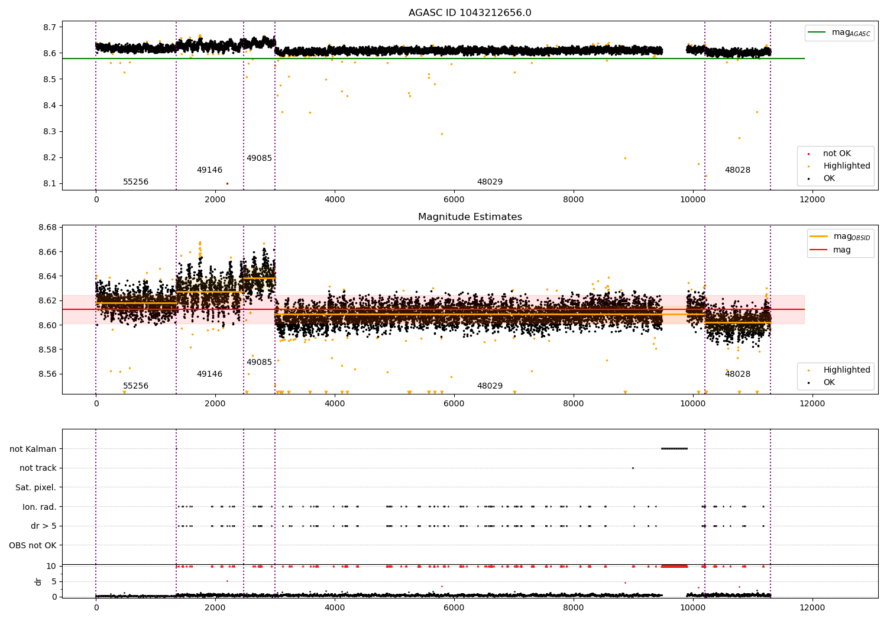Image resolution: width=887 pixels, height=621 pixels.
Task: Click the rotated "dr" axis label
Action: (x=38, y=581)
